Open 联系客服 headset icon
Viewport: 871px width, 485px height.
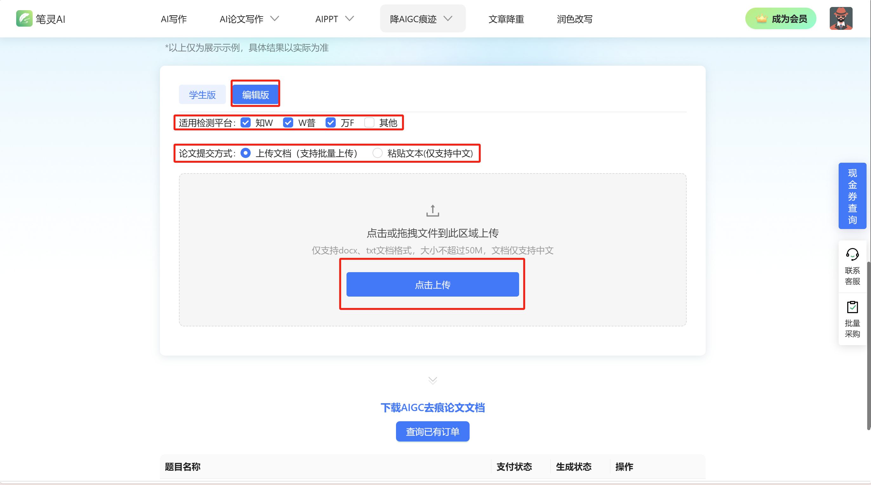[x=852, y=254]
